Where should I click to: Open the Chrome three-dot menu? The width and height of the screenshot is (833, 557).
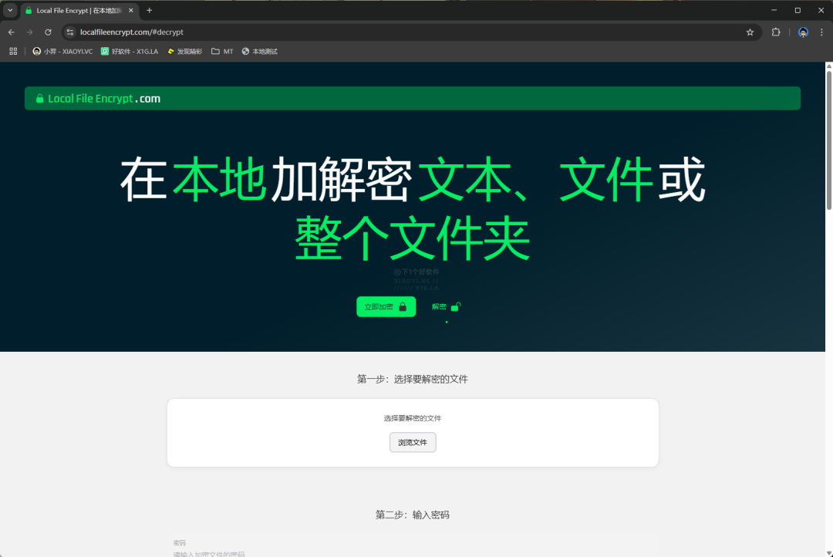tap(821, 32)
